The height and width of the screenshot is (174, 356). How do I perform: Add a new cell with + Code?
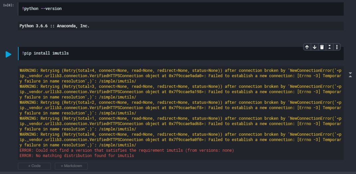tap(34, 166)
